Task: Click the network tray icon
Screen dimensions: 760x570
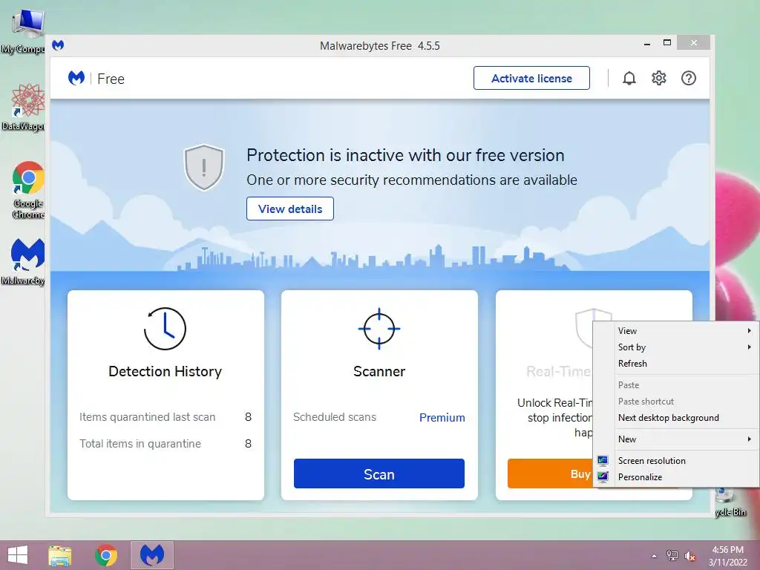Action: 672,555
